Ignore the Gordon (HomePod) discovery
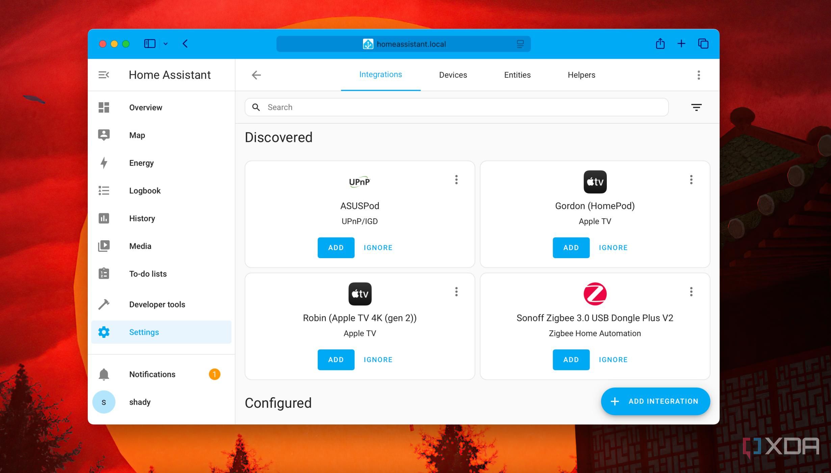831x473 pixels. click(x=613, y=248)
